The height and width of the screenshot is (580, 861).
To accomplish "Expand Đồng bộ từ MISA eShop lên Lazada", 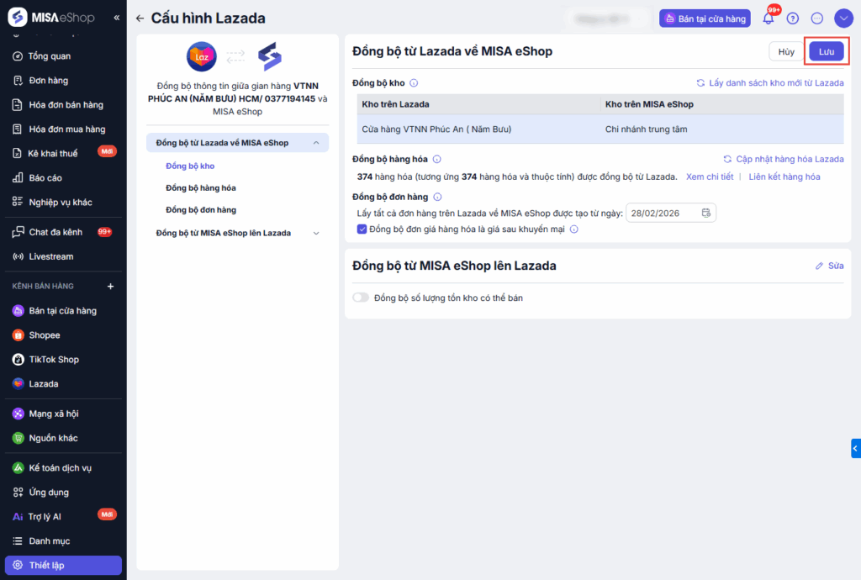I will pos(315,233).
